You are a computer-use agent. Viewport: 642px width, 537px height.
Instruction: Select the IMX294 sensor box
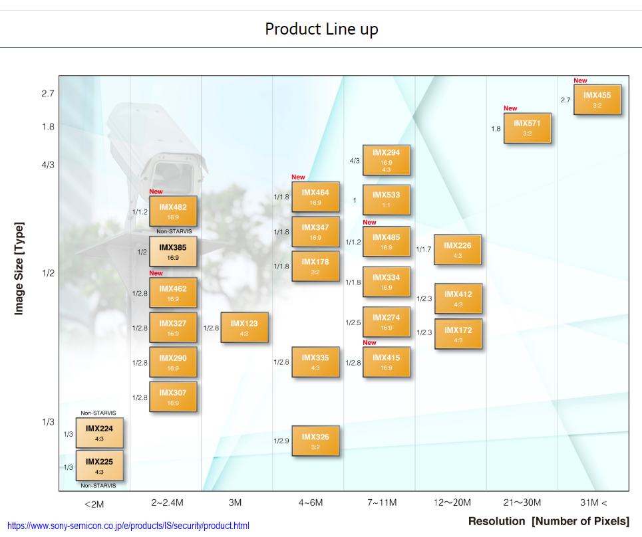click(x=386, y=160)
